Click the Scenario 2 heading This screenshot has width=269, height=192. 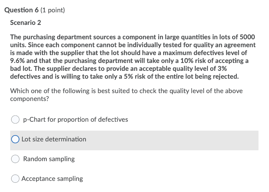25,23
